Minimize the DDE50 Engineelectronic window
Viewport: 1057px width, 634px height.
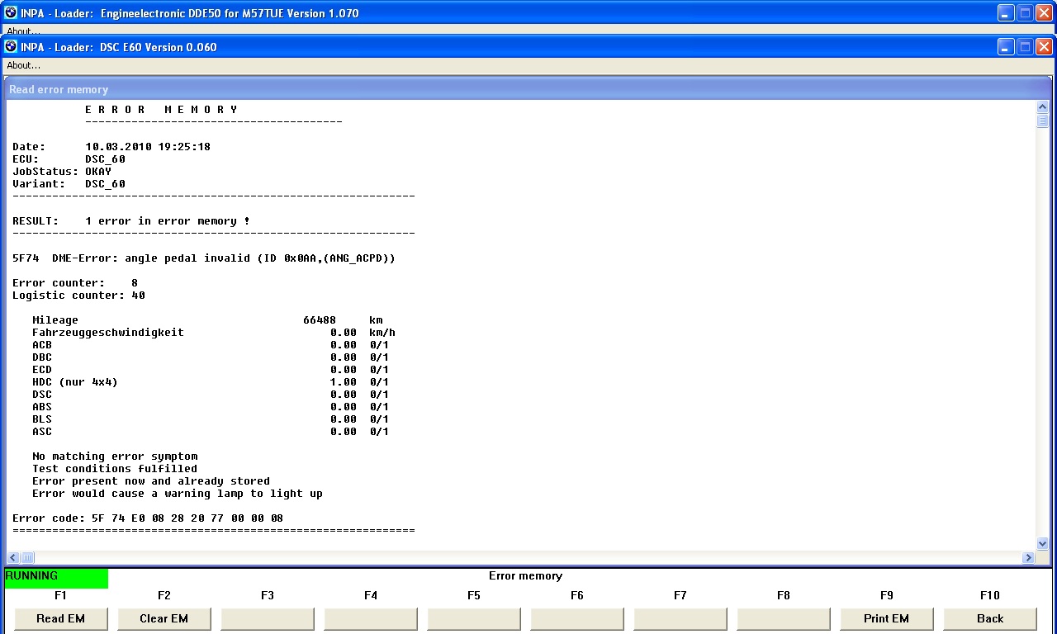pyautogui.click(x=1006, y=13)
